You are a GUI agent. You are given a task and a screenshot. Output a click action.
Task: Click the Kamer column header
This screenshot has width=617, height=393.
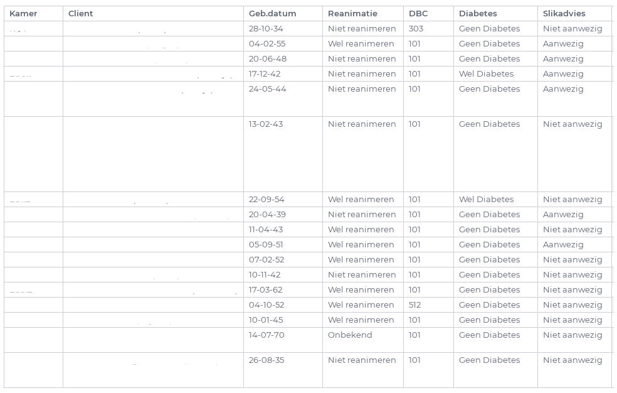point(23,14)
